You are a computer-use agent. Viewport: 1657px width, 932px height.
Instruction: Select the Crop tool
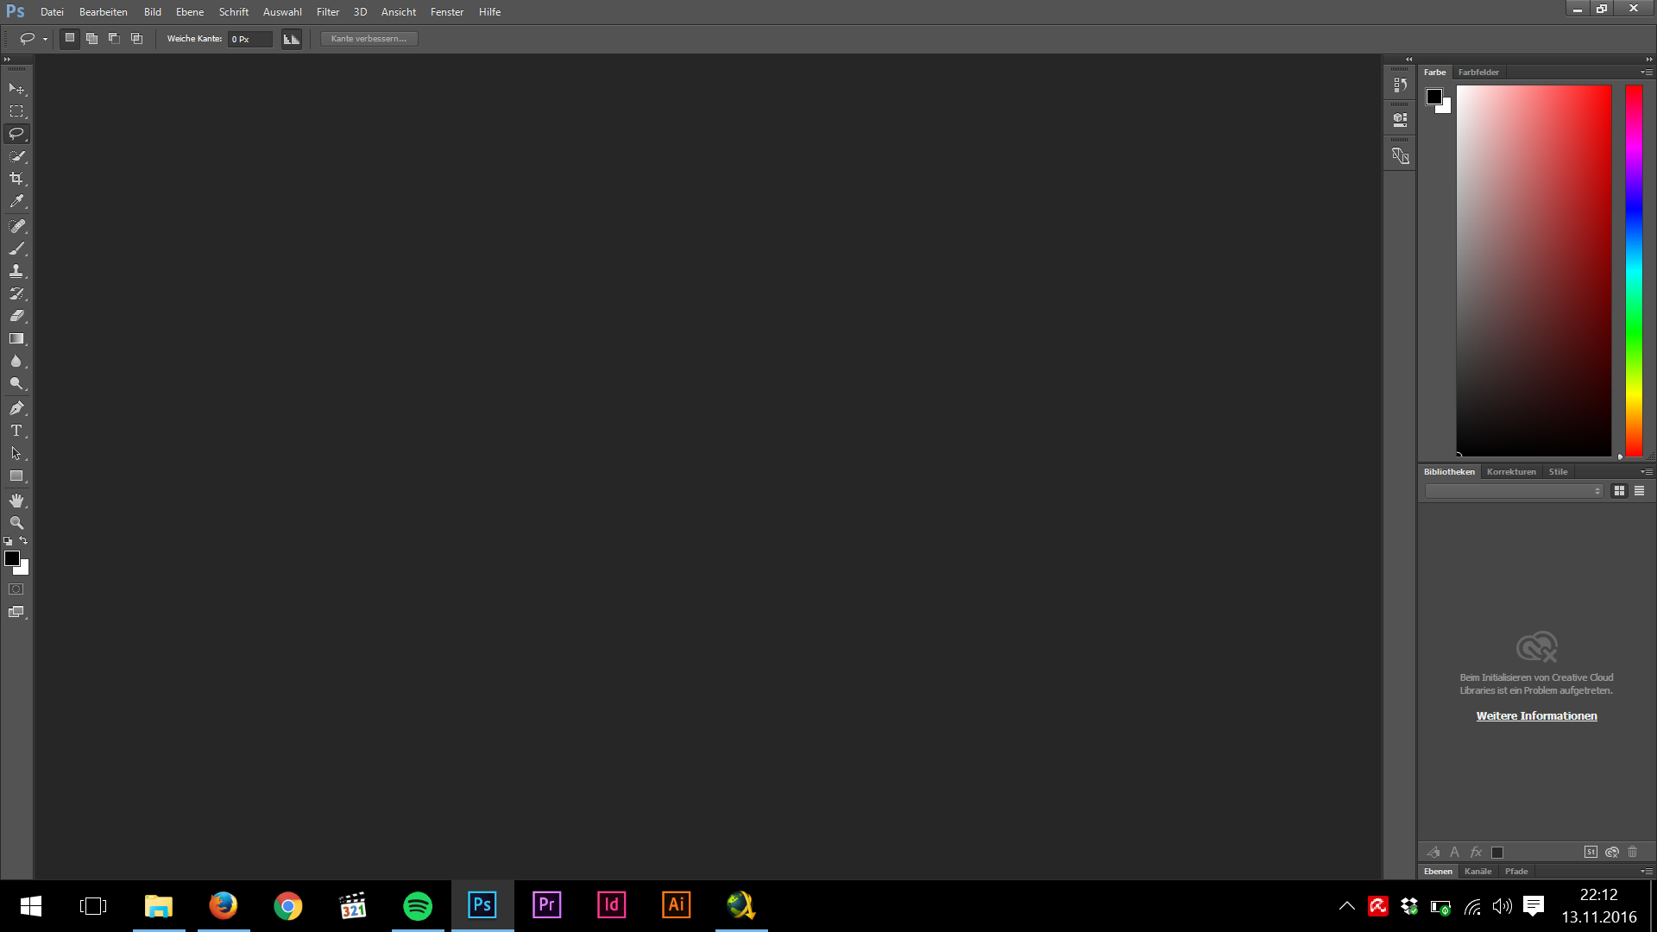pos(16,179)
